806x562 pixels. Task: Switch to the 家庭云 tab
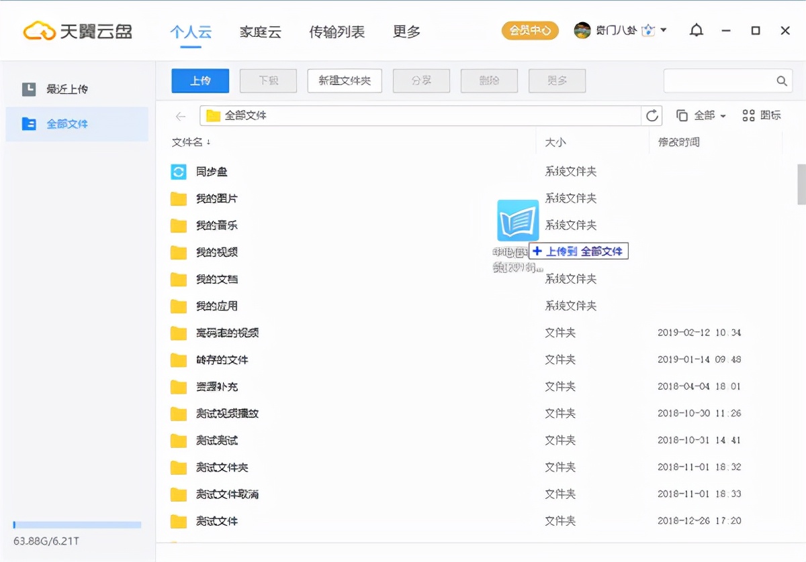(260, 32)
